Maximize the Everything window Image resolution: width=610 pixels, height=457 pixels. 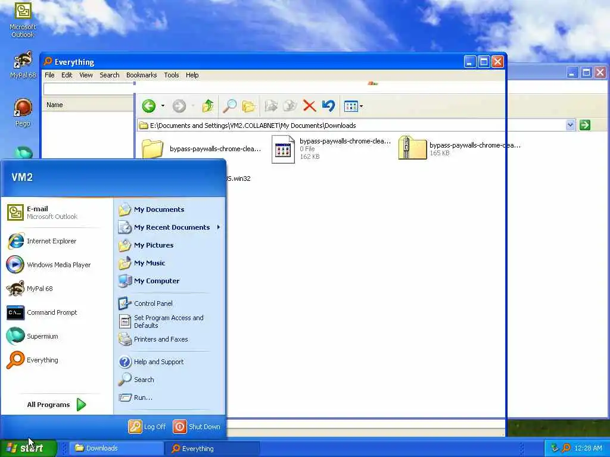coord(484,62)
